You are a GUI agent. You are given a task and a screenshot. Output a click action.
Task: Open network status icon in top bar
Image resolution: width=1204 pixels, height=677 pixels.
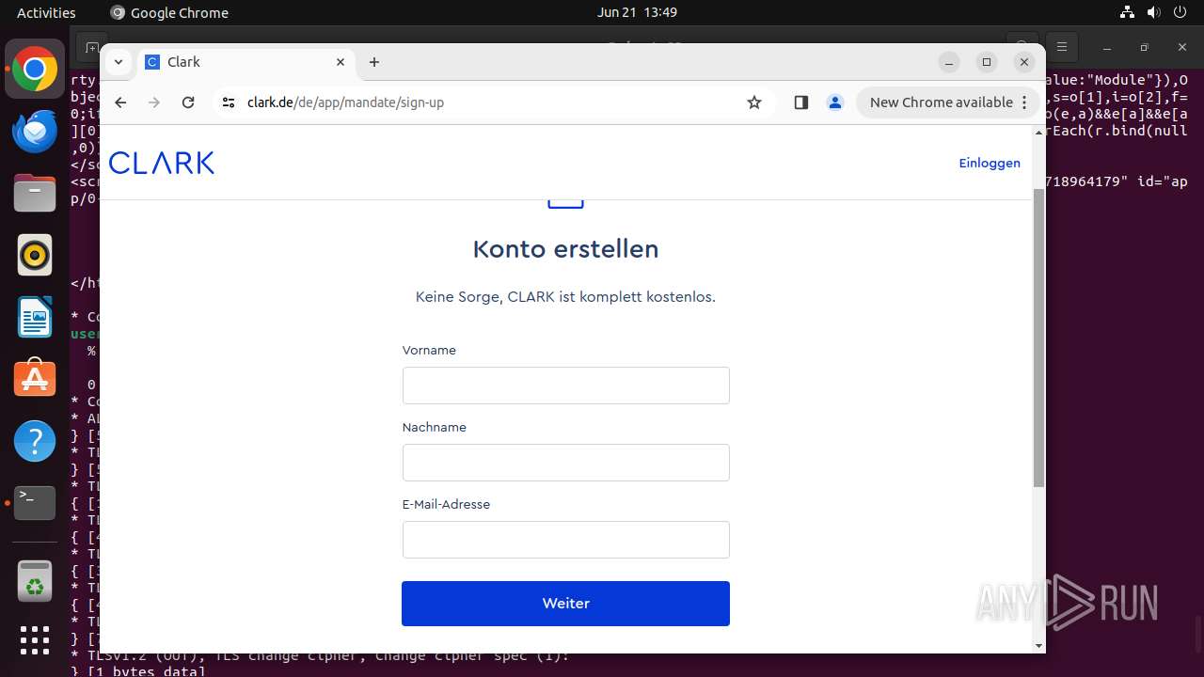coord(1127,12)
